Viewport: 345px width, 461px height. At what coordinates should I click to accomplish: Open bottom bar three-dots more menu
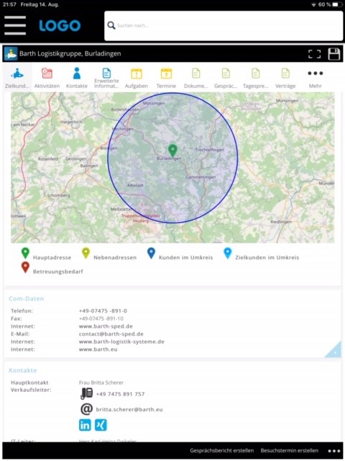(333, 451)
